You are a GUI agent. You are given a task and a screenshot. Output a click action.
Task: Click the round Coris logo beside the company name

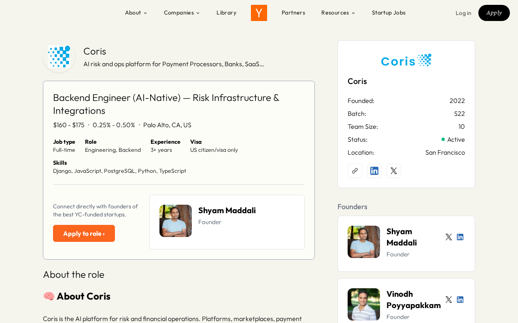tap(59, 57)
